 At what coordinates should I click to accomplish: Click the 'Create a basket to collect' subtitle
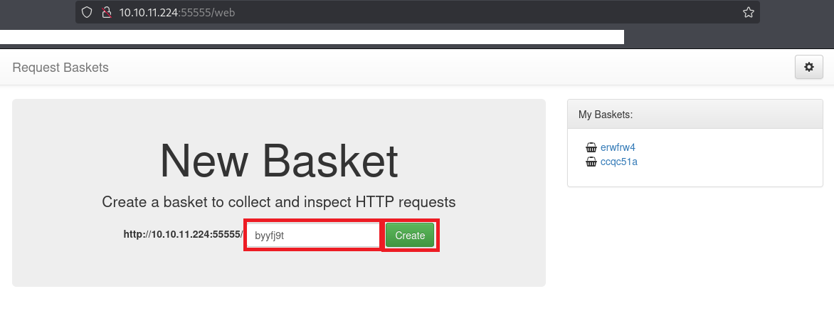(x=279, y=202)
